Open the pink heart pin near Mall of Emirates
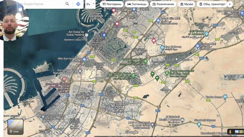Image resolution: width=244 pixels, height=137 pixels. [x=114, y=11]
